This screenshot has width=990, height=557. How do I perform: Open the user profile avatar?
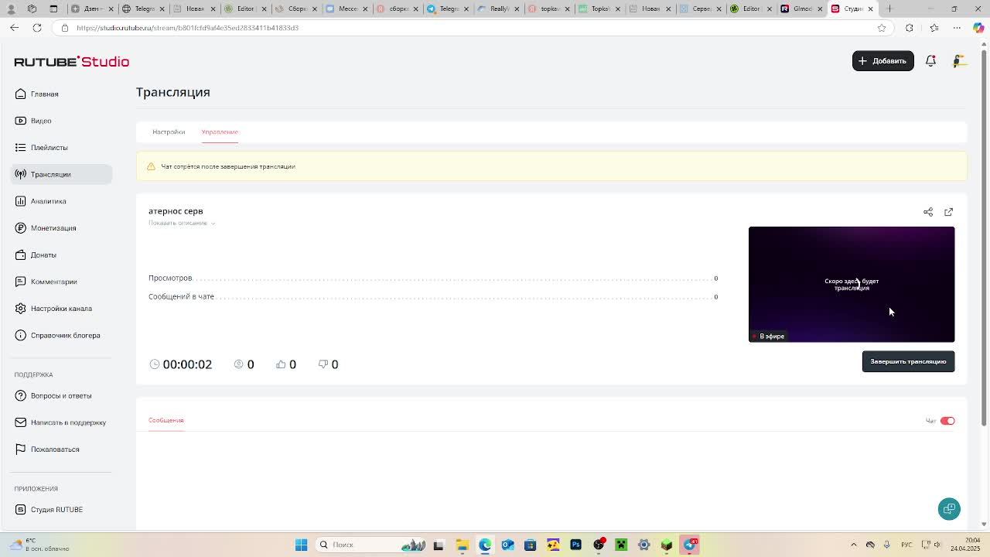coord(959,60)
